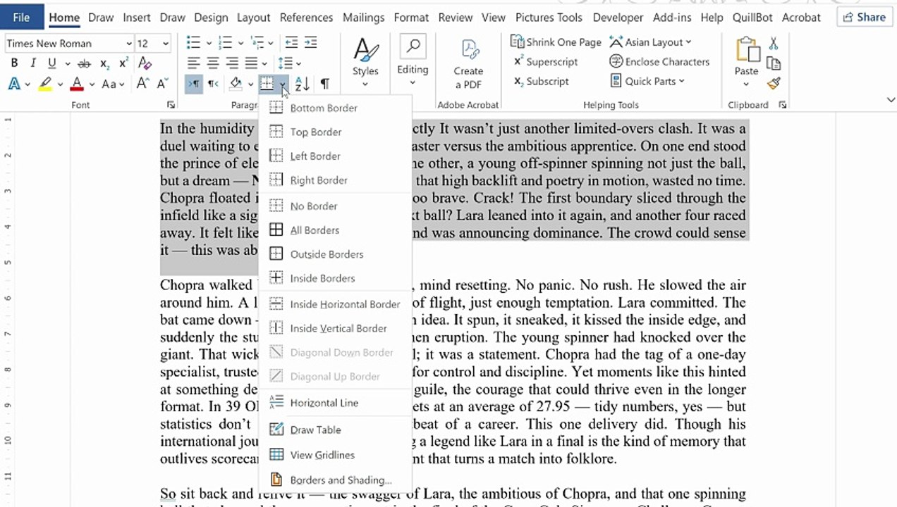
Task: Switch to the Design tab
Action: click(211, 17)
